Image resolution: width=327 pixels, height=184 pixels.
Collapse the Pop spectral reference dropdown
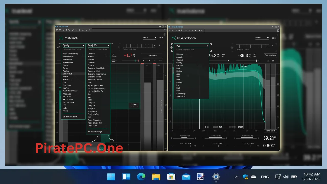tap(207, 46)
